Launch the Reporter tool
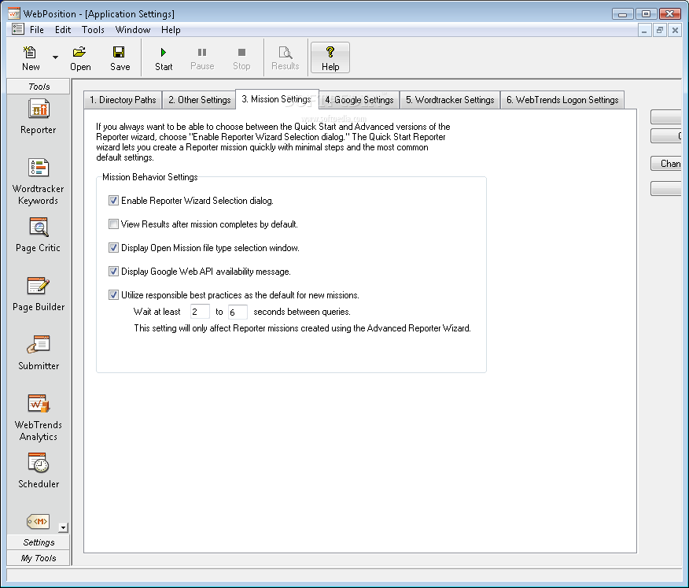This screenshot has width=689, height=588. point(39,116)
